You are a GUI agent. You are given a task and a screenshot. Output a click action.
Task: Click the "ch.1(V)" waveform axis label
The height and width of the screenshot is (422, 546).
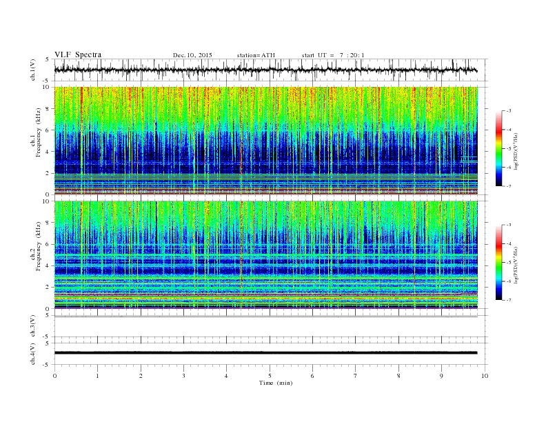[x=33, y=70]
